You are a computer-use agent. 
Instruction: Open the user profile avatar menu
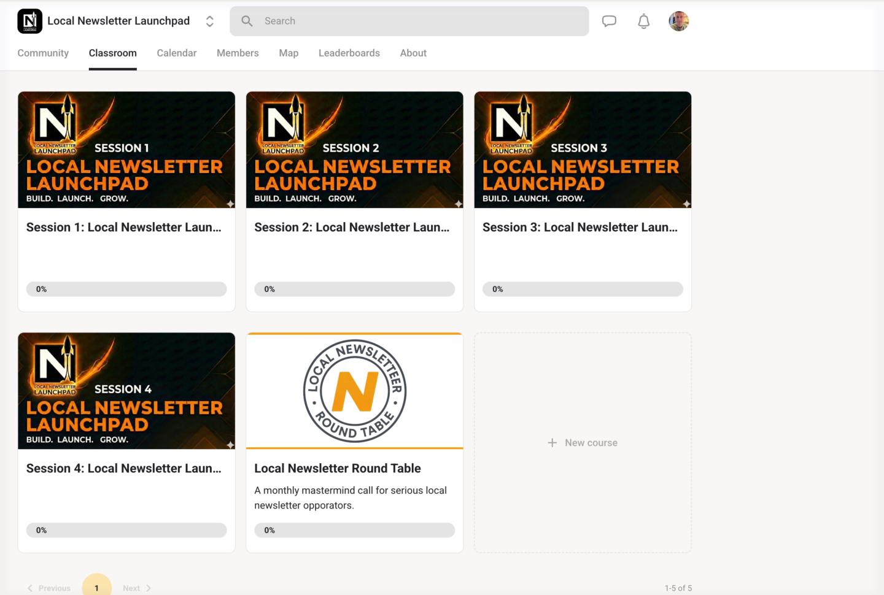[678, 21]
